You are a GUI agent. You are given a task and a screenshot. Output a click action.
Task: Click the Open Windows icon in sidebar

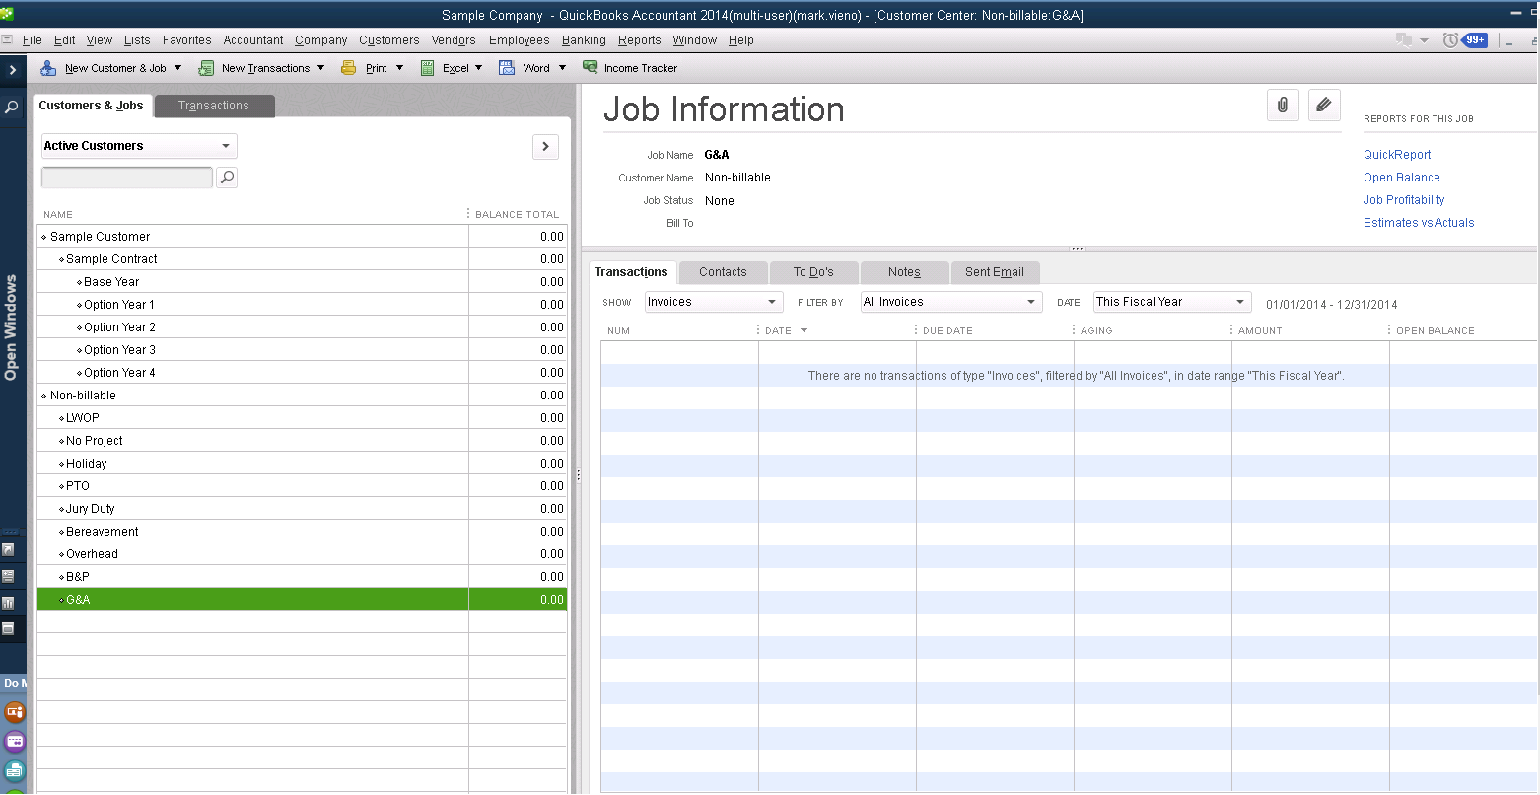8,628
